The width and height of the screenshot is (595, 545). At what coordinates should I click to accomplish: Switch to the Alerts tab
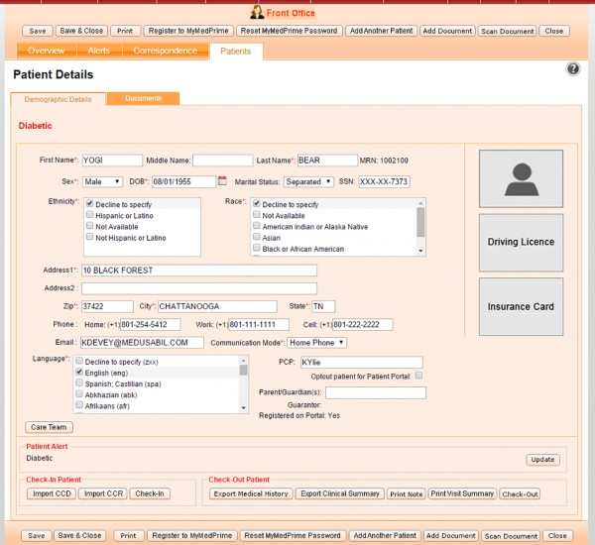click(x=99, y=51)
